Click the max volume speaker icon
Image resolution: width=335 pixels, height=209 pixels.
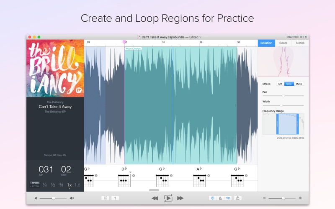pos(72,198)
